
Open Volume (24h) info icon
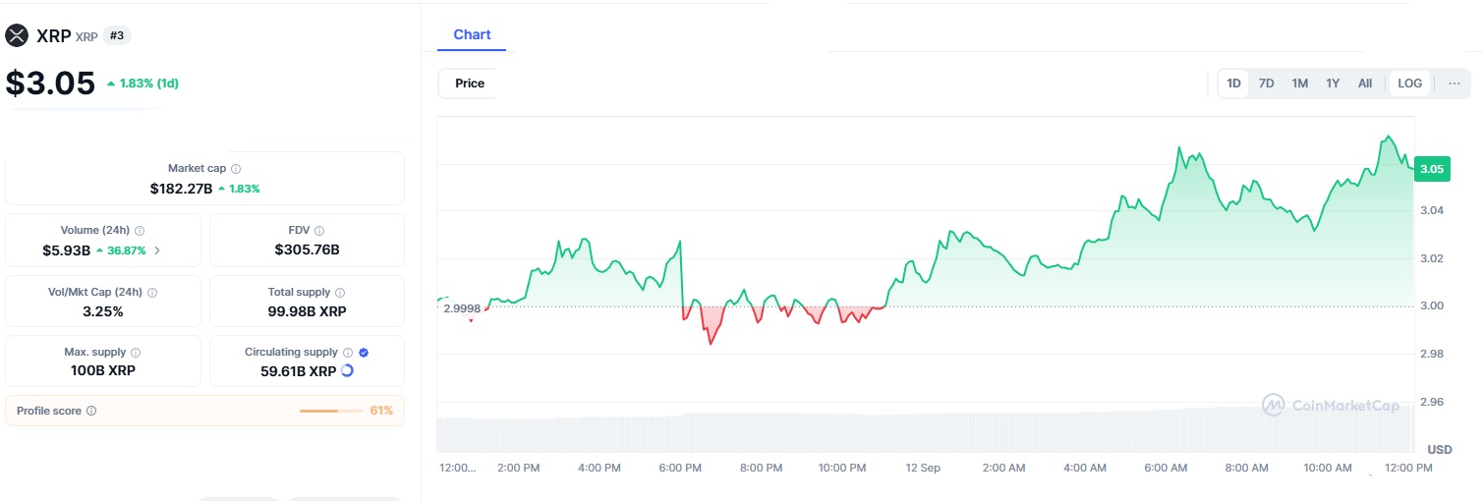click(140, 230)
